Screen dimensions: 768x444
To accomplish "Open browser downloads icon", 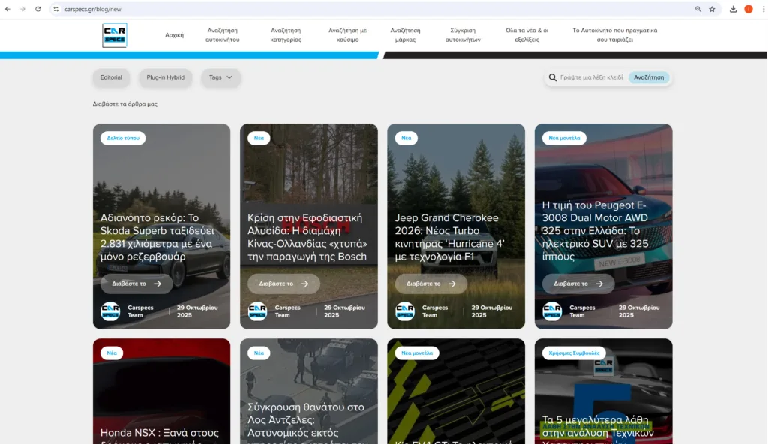I will (733, 9).
